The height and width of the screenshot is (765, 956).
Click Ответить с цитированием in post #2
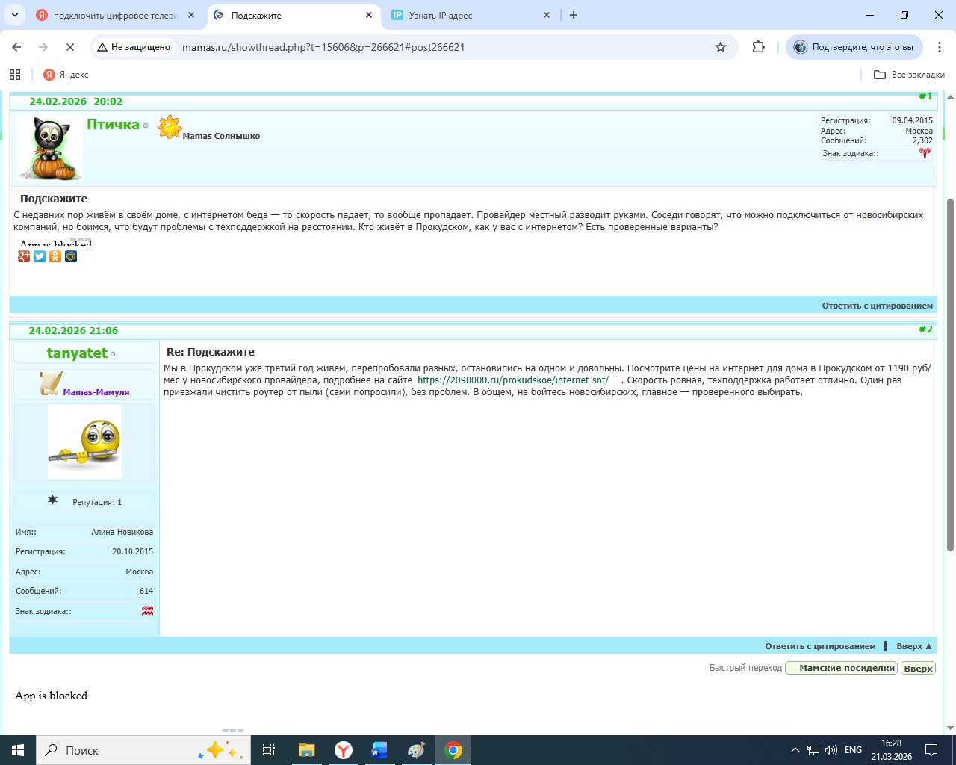[x=820, y=646]
